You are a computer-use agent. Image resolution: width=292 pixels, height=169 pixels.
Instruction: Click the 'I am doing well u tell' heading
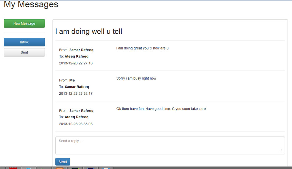pos(89,31)
